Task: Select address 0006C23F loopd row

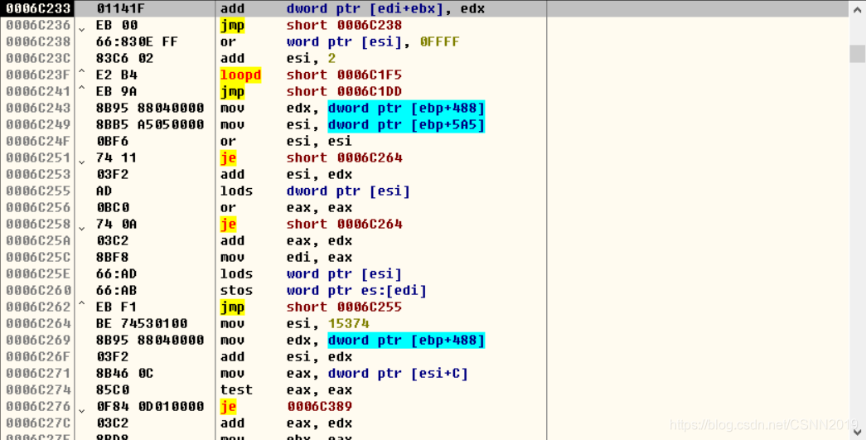Action: pyautogui.click(x=37, y=75)
